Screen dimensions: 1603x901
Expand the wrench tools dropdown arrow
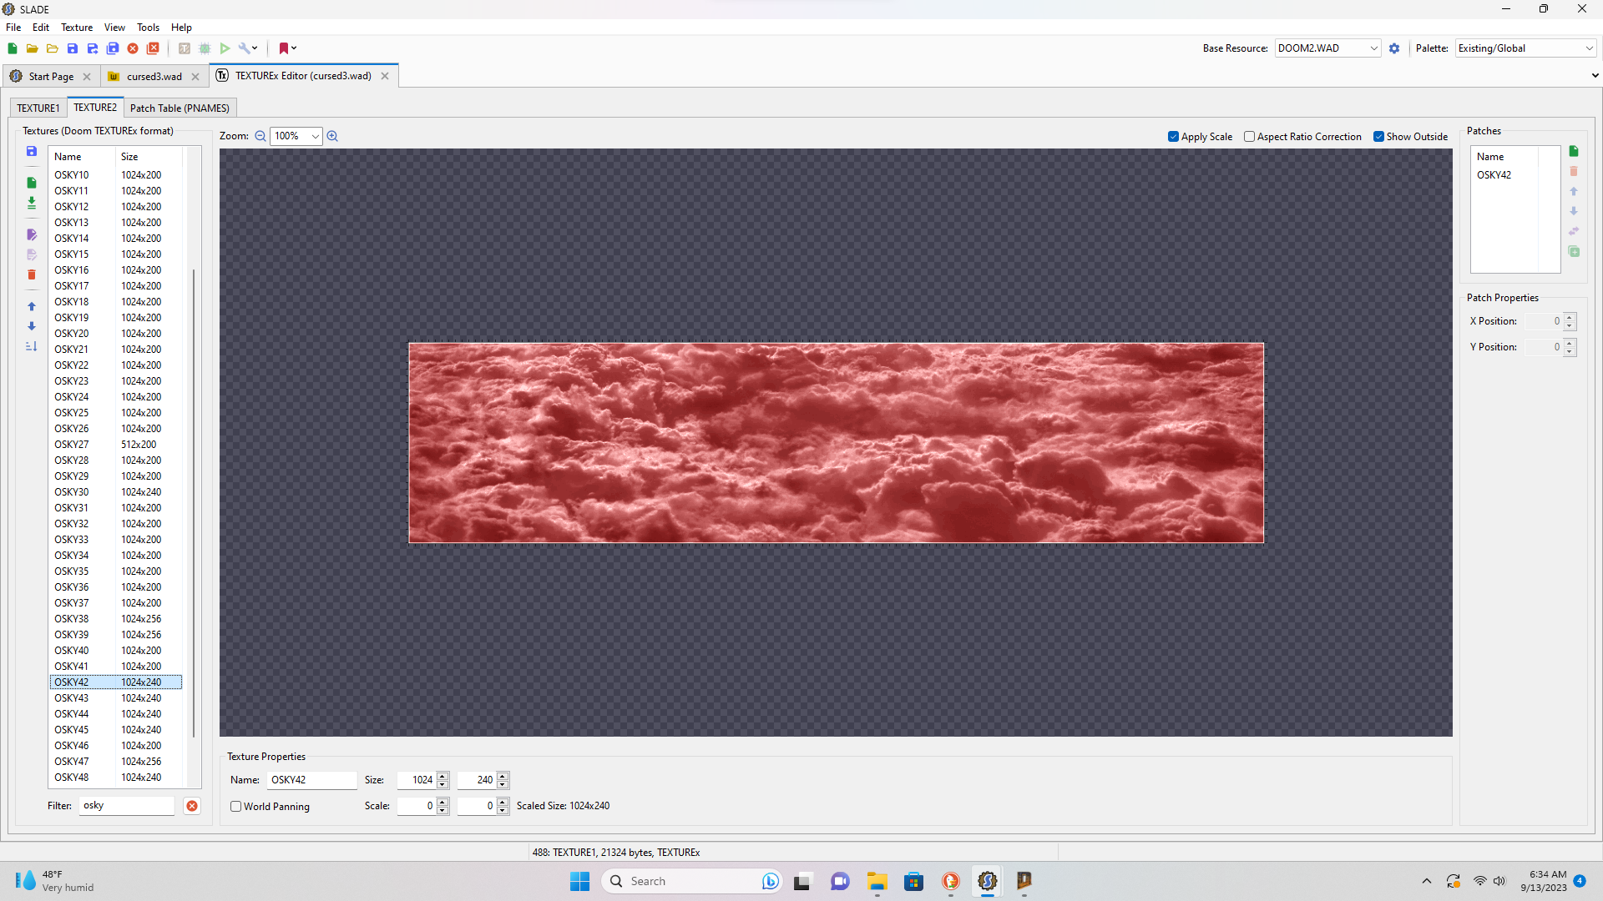tap(255, 48)
